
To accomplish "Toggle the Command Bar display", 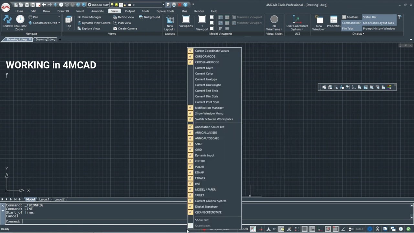I will pos(351,23).
